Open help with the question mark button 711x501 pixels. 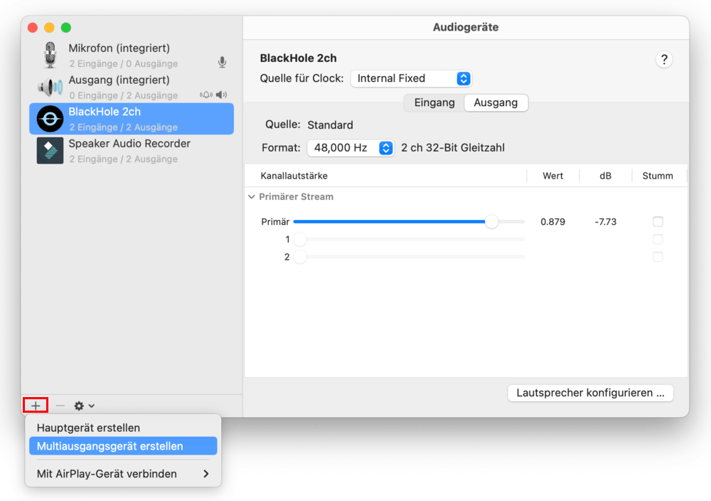(663, 60)
